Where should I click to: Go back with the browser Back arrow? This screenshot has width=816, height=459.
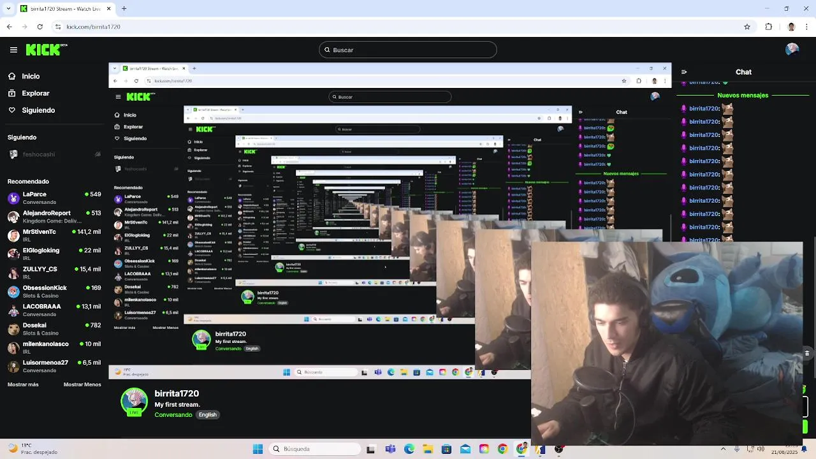10,27
